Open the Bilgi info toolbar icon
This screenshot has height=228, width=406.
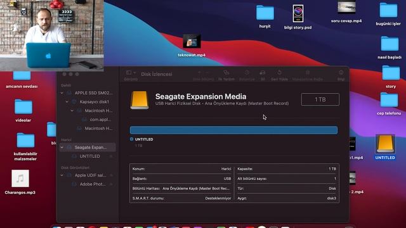pyautogui.click(x=341, y=73)
